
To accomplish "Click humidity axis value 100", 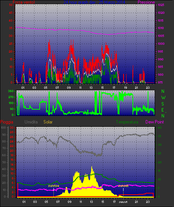I will tap(3, 128).
